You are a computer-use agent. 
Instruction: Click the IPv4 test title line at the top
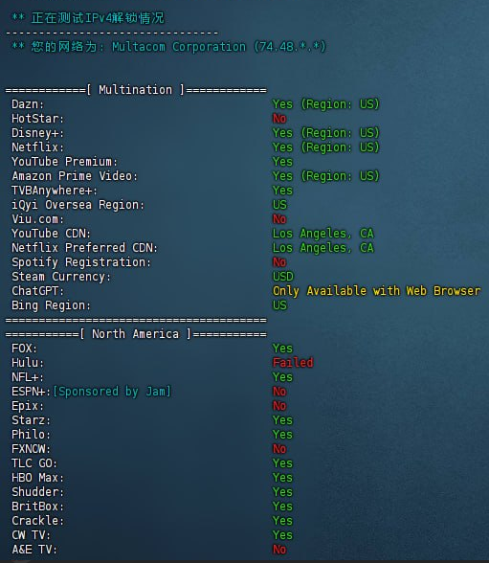coord(88,18)
